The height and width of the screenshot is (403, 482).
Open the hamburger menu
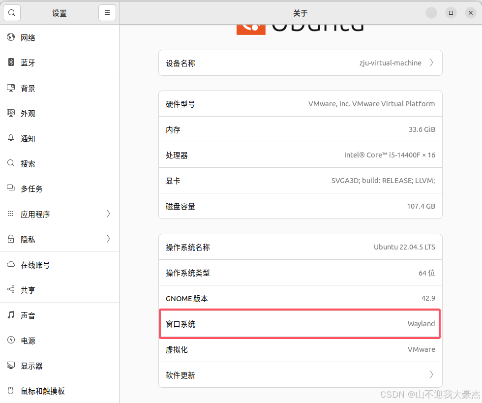[x=107, y=12]
